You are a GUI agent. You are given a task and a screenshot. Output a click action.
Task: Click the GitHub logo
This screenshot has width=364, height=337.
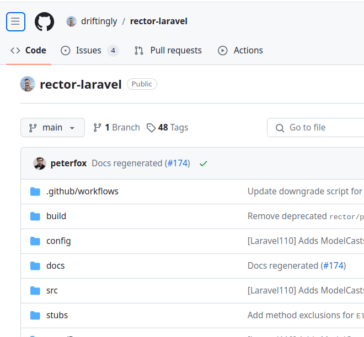tap(44, 21)
